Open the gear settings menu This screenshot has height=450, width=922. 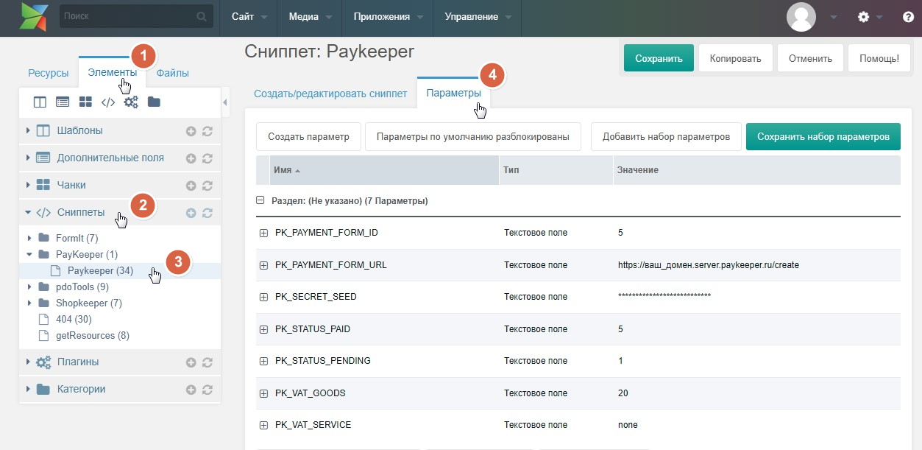(864, 17)
